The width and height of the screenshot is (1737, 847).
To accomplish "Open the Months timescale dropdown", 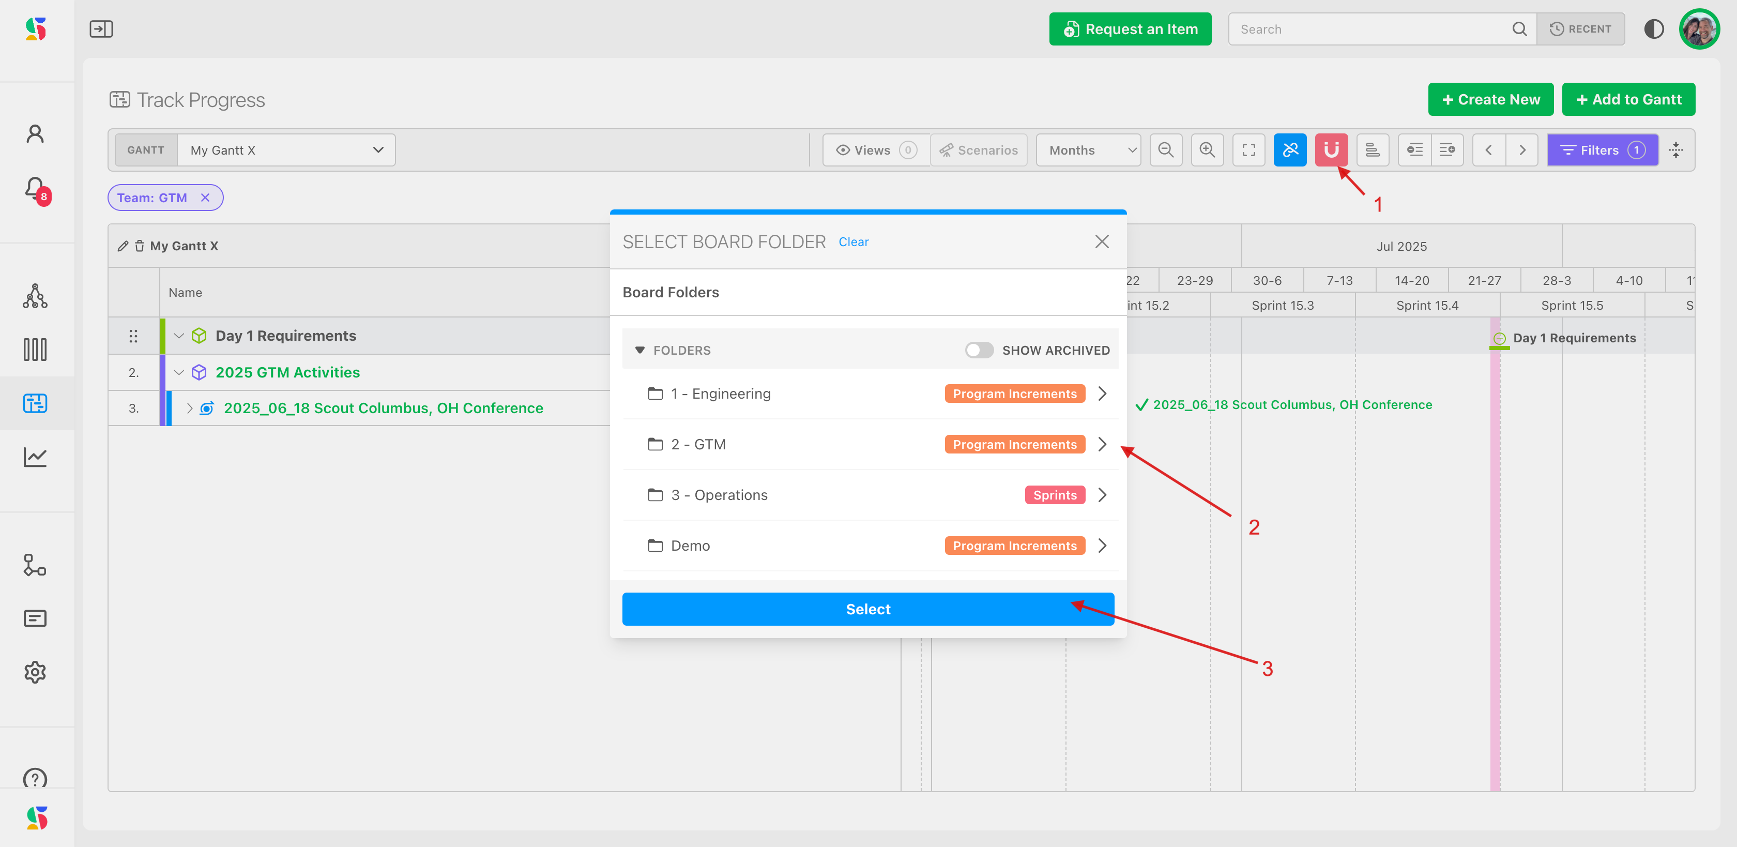I will [1088, 150].
